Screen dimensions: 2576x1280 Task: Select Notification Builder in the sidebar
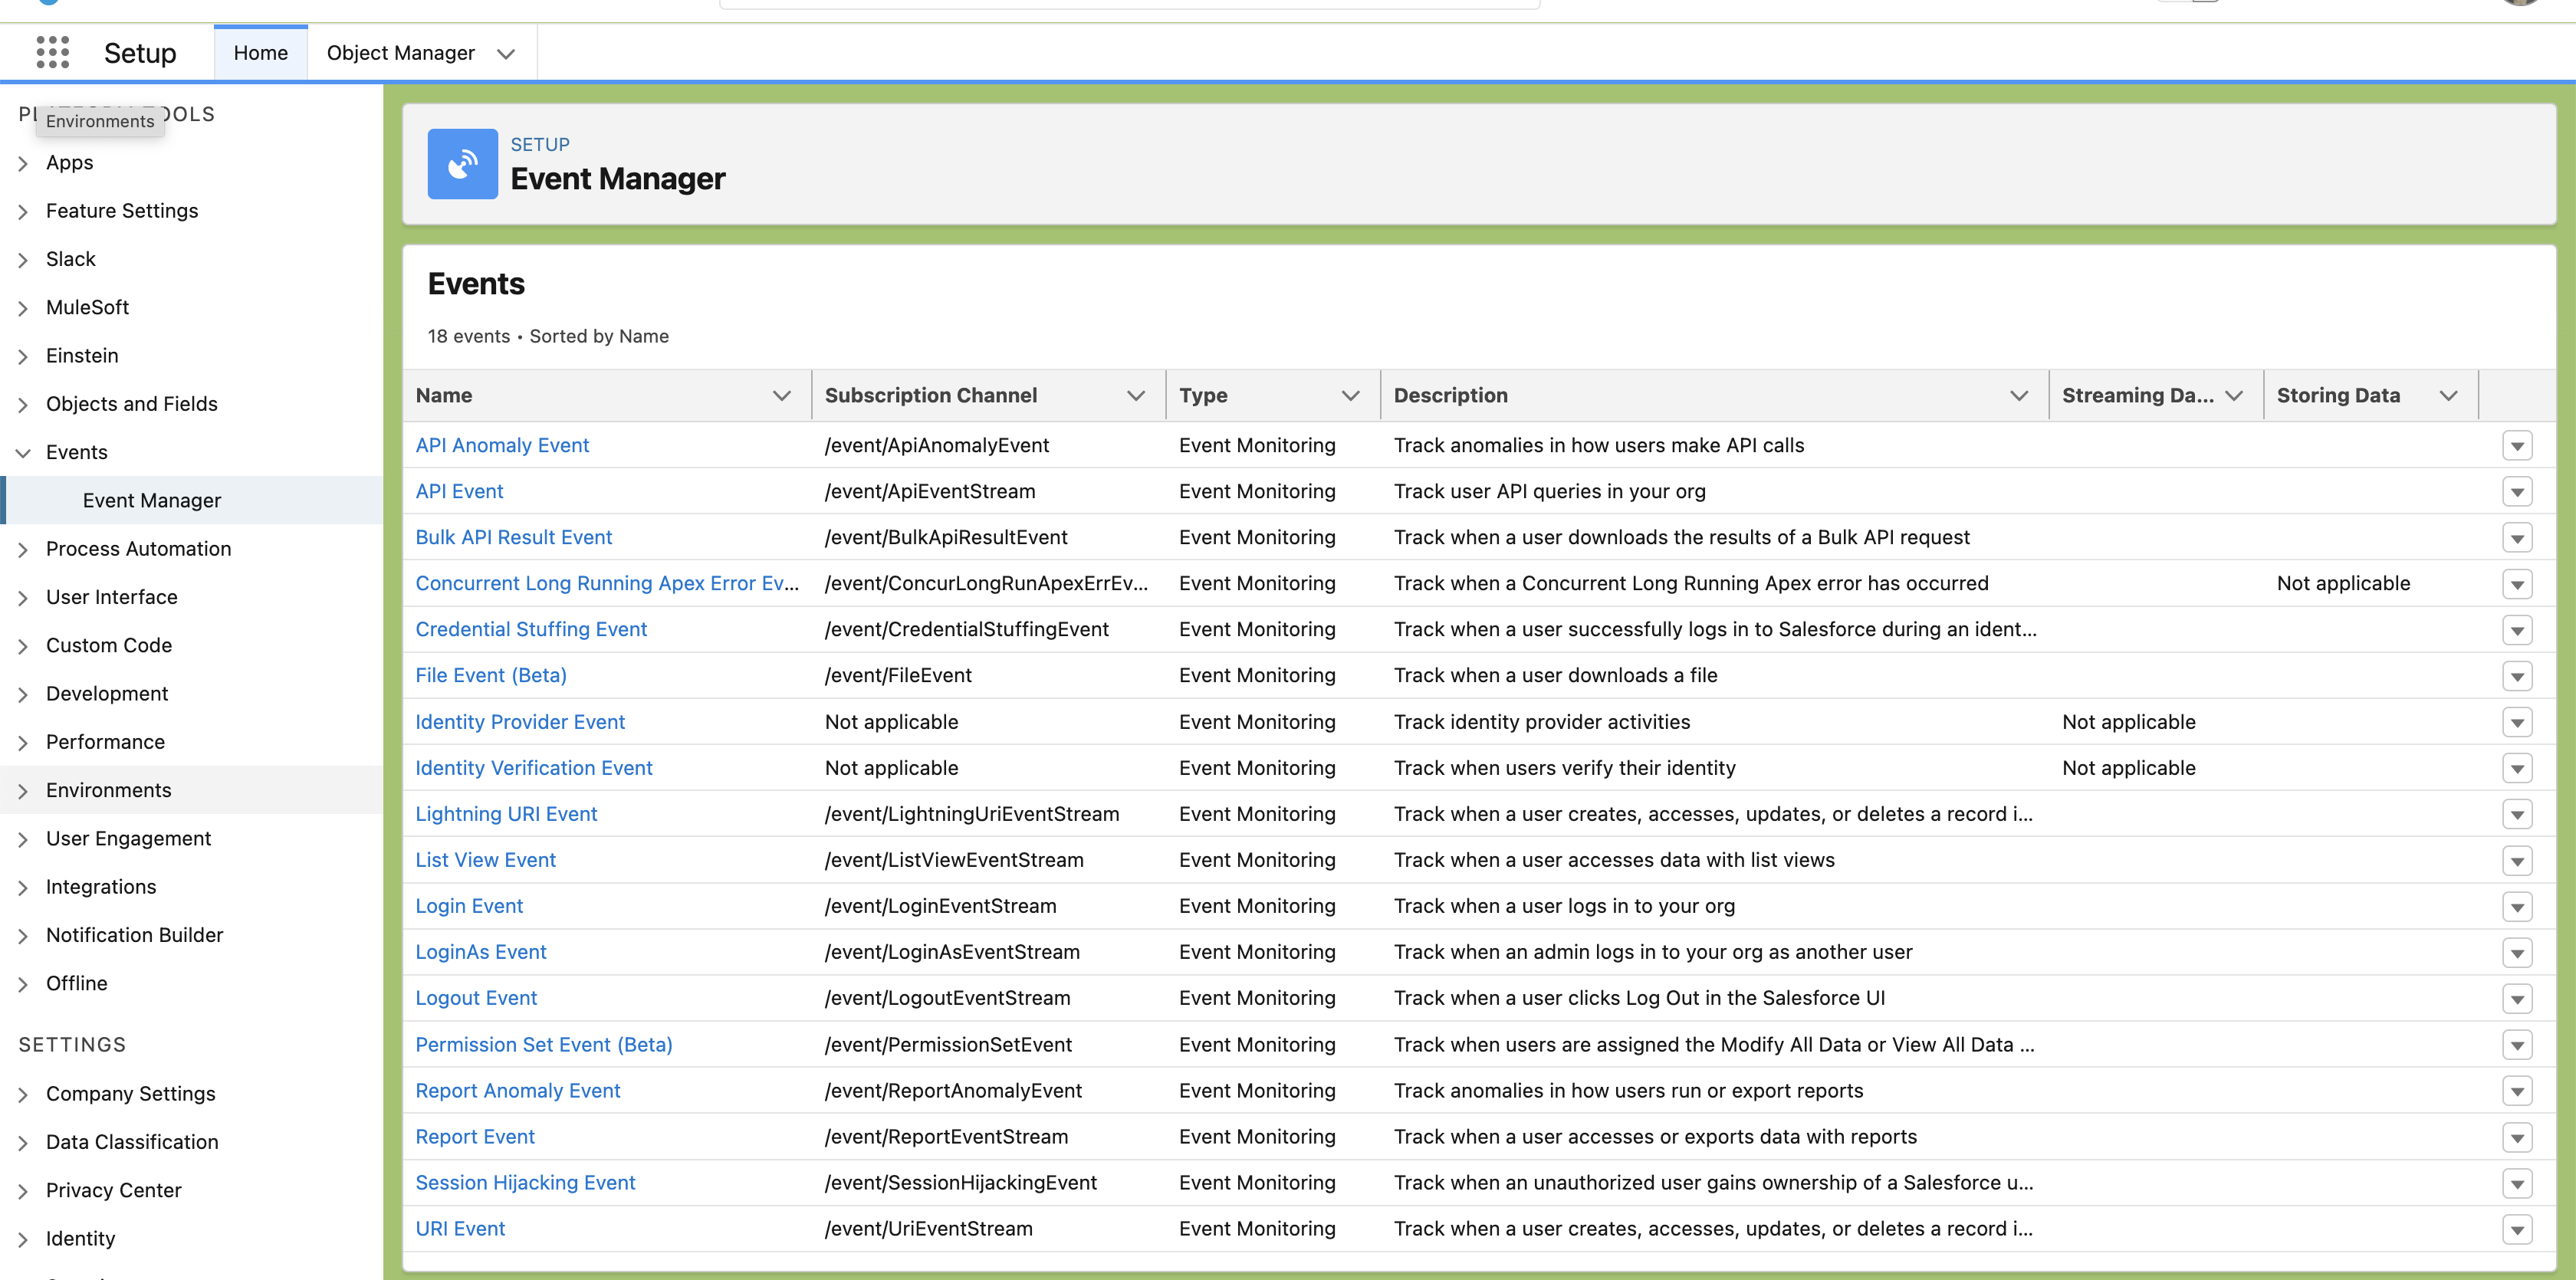[x=134, y=935]
